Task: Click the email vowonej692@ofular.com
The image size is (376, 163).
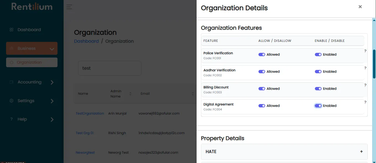Action: [x=159, y=113]
